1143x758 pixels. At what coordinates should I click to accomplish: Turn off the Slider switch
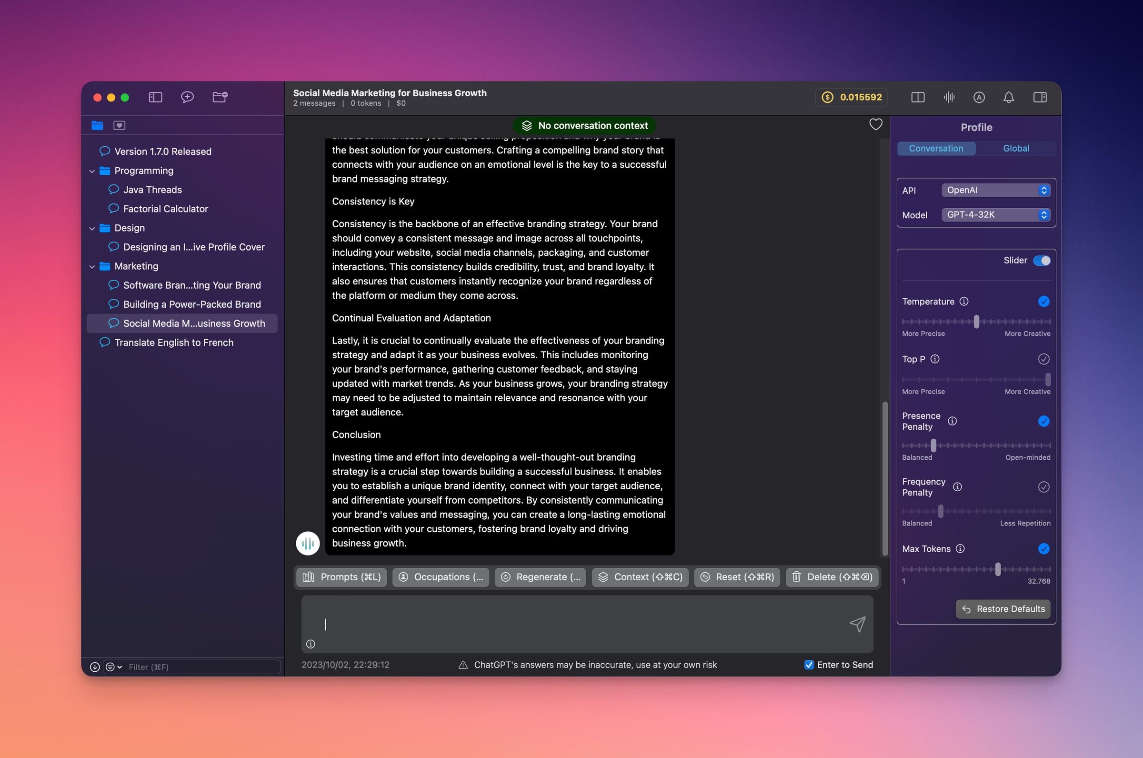[x=1041, y=260]
